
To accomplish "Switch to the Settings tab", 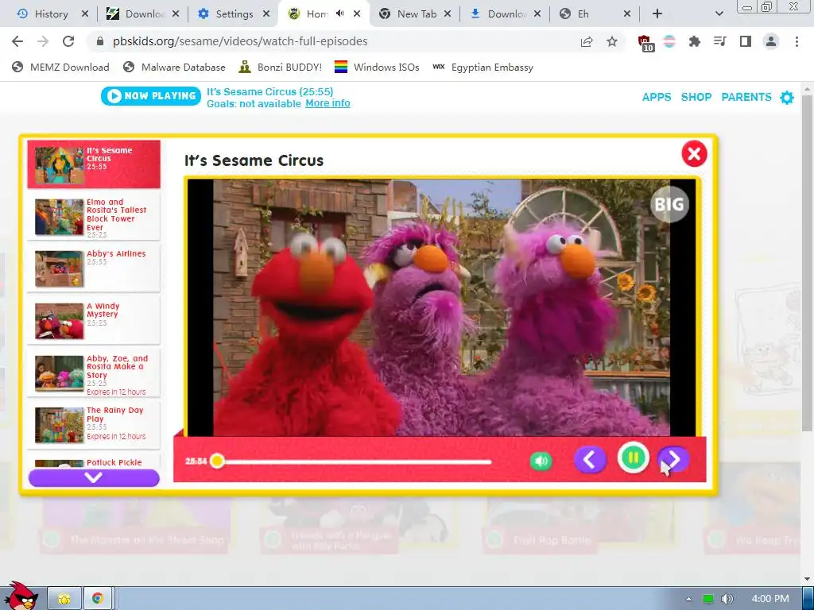I will coord(234,14).
